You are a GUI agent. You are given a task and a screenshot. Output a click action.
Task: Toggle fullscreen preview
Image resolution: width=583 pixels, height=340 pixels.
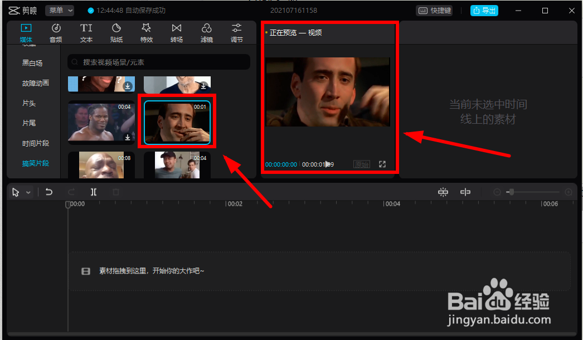[382, 164]
